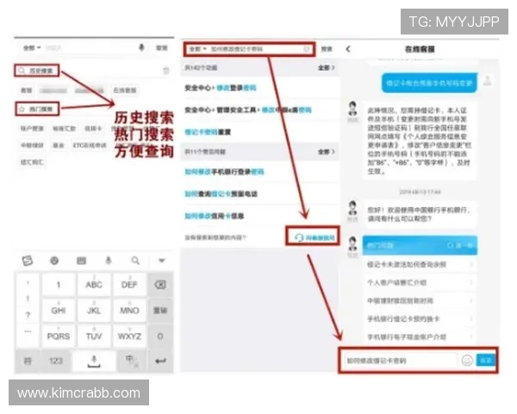Select the 基金 hot search tag
Screen dimensions: 517x414
click(x=59, y=145)
